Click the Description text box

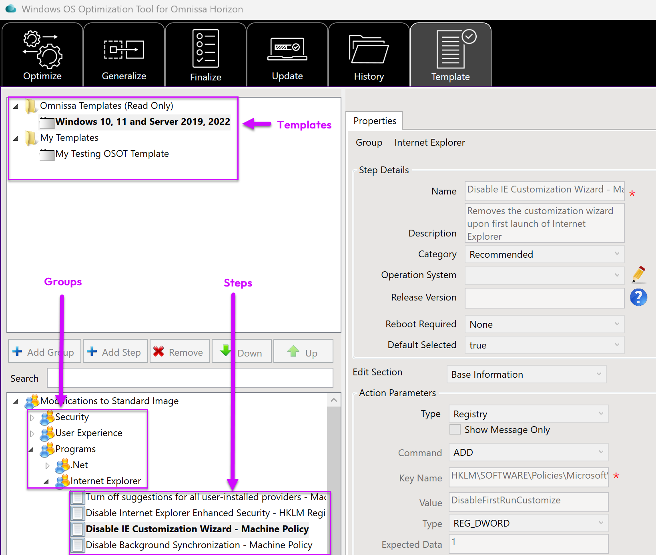(x=544, y=223)
